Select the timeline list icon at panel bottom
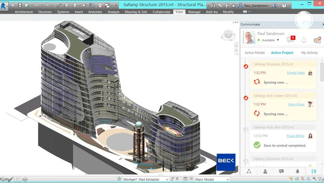The image size is (324, 183). click(x=314, y=171)
